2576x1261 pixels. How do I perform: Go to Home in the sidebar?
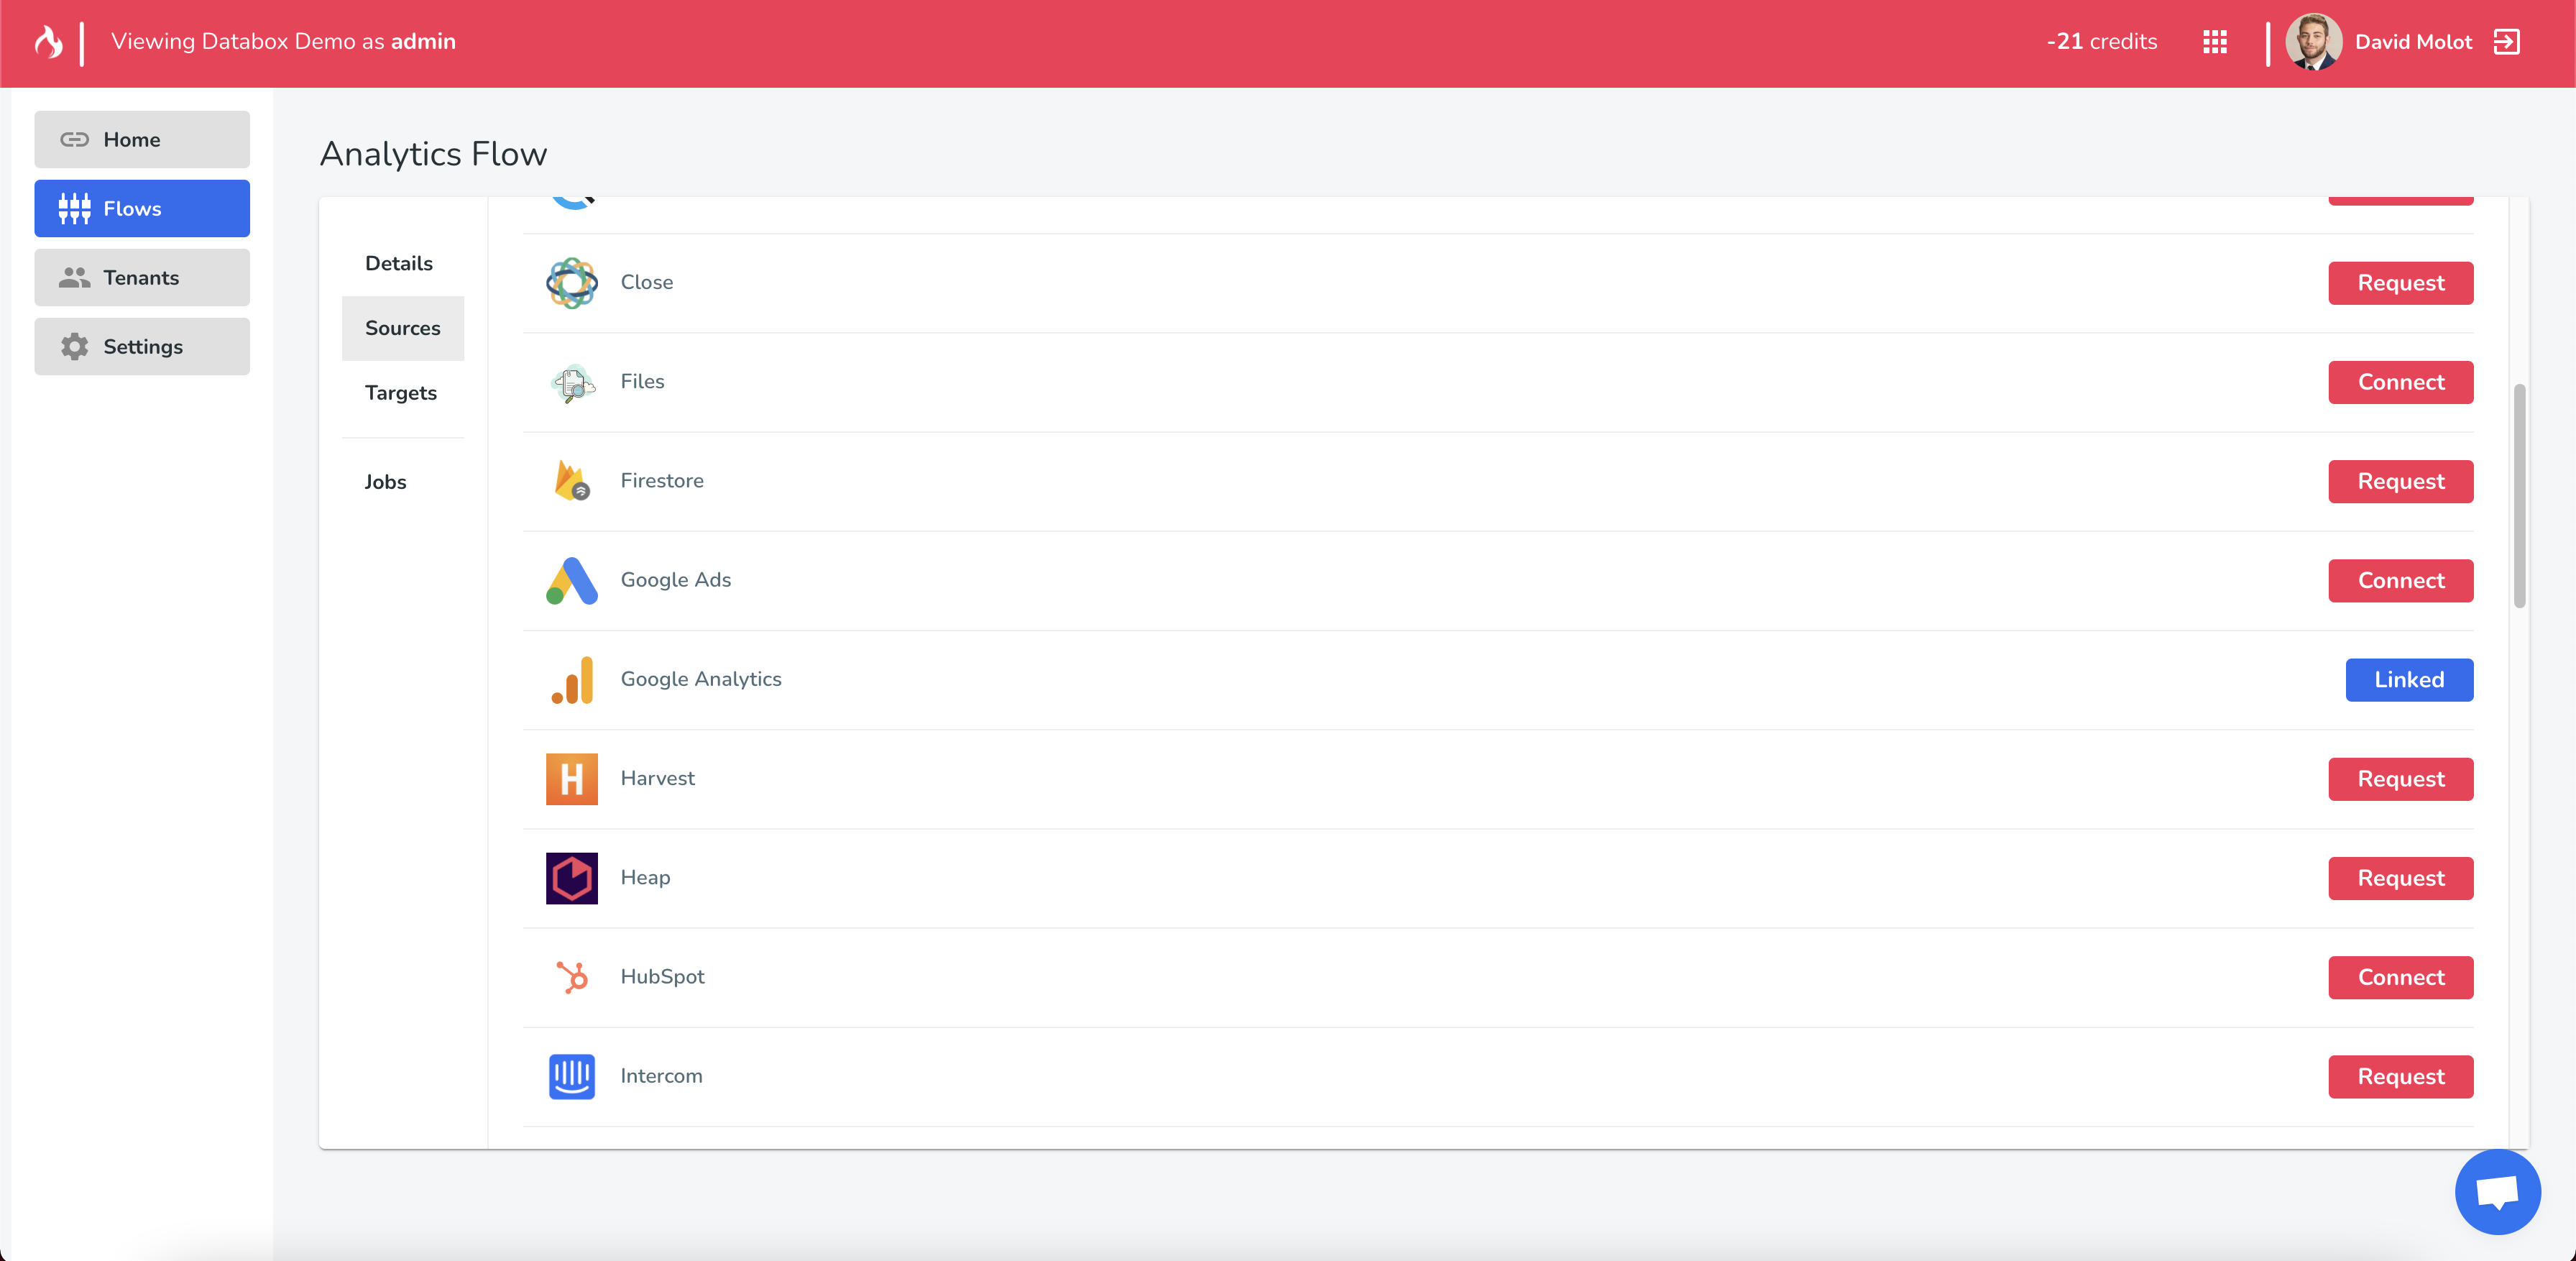(x=142, y=140)
